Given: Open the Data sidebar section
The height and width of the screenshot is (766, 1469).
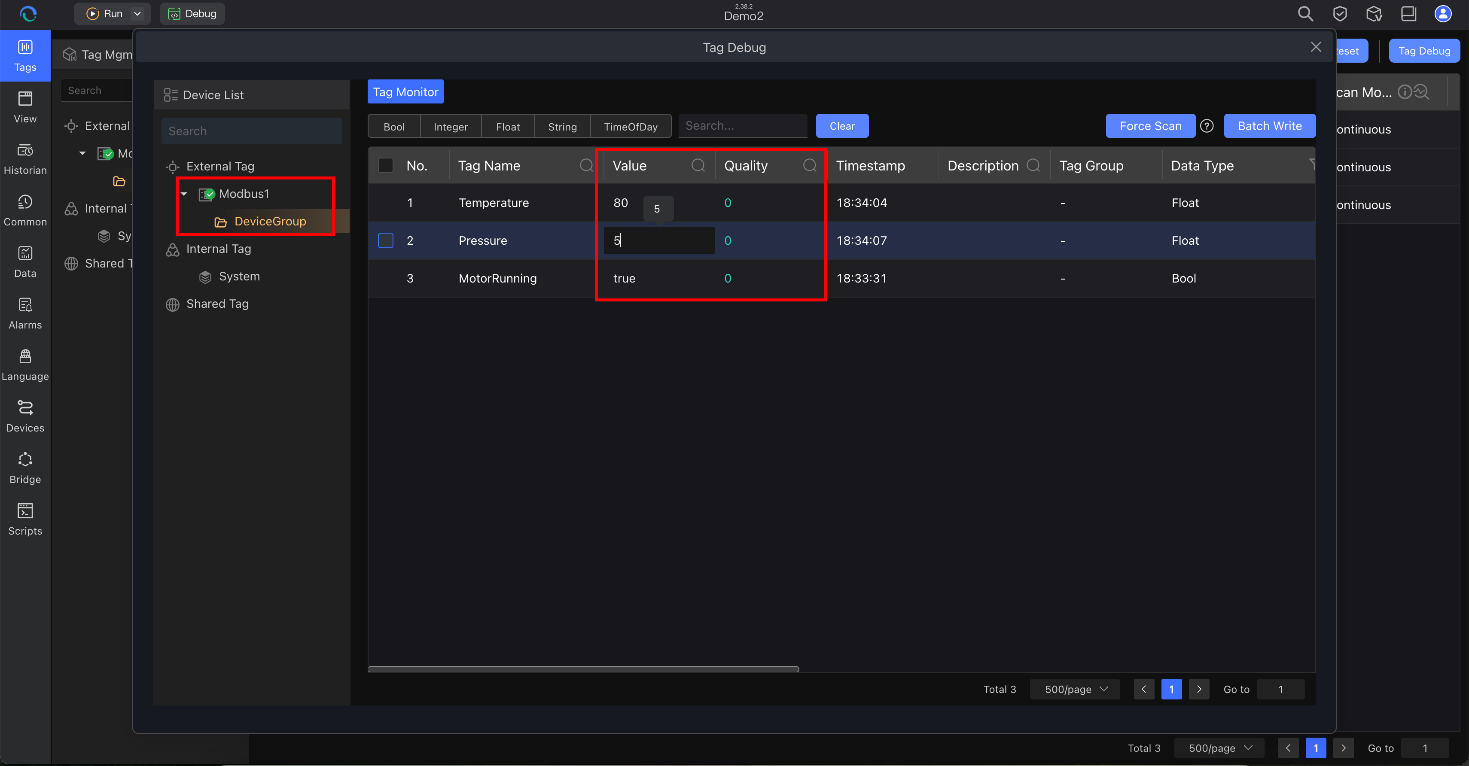Looking at the screenshot, I should pyautogui.click(x=25, y=261).
